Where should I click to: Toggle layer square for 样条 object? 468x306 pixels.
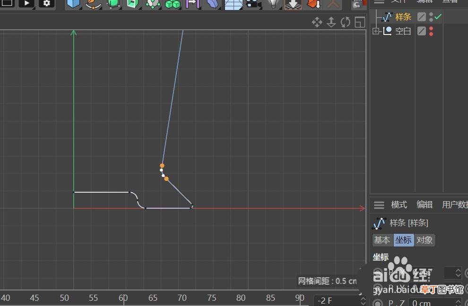[x=422, y=17]
